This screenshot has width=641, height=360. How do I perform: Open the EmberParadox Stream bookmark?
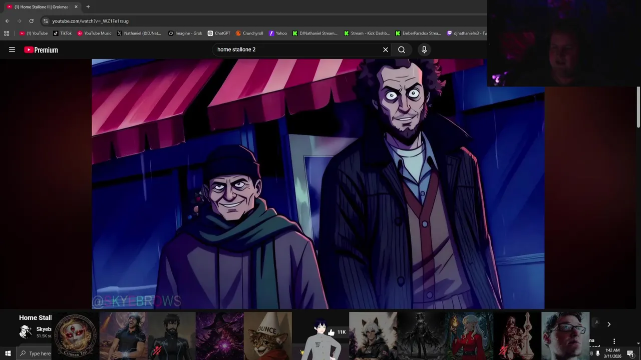418,33
